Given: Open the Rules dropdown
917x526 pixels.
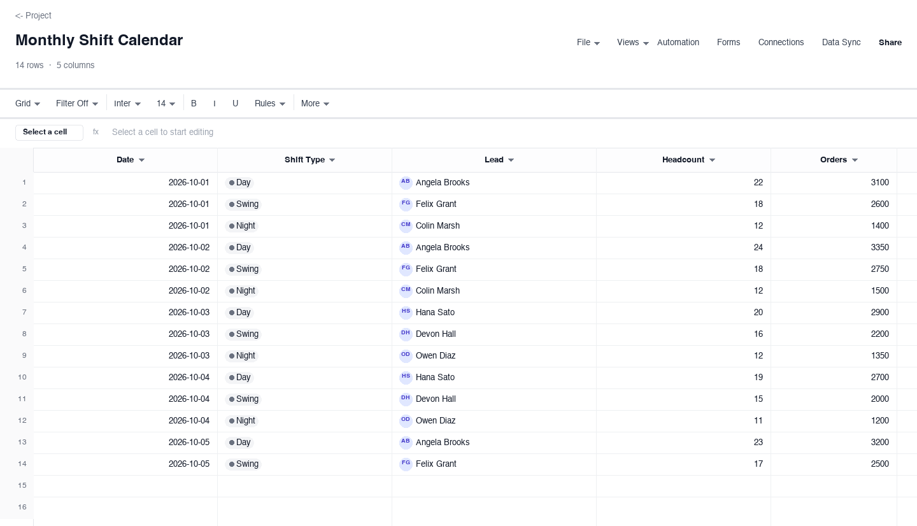Looking at the screenshot, I should (x=270, y=103).
